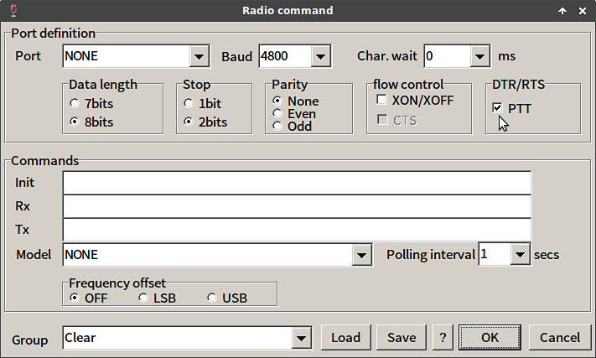
Task: Open the Char. wait dropdown
Action: point(479,57)
